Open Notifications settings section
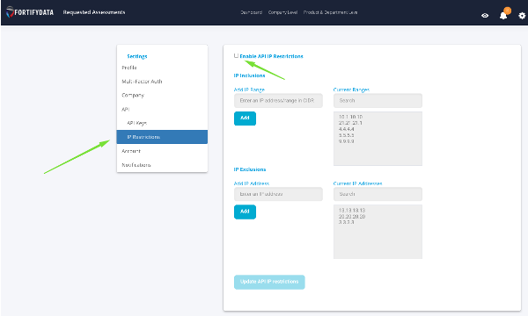Image resolution: width=528 pixels, height=316 pixels. 136,165
